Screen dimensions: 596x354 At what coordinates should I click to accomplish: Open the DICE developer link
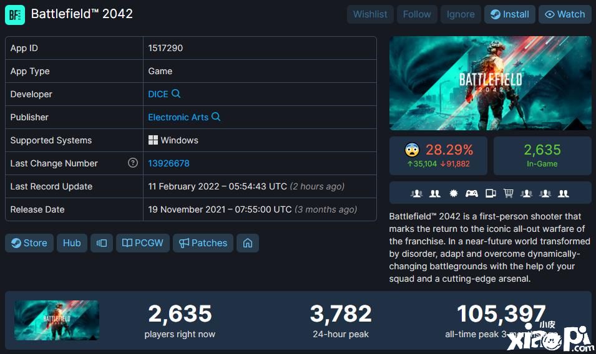[x=158, y=94]
